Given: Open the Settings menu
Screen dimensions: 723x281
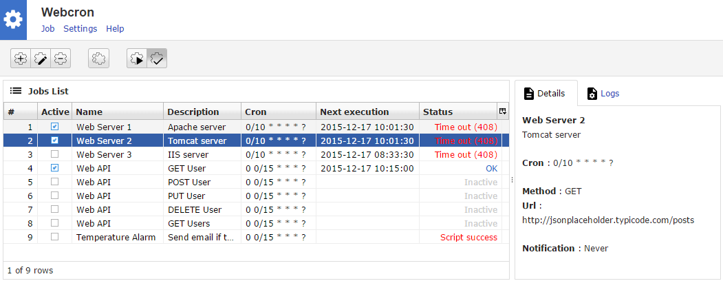Looking at the screenshot, I should (80, 29).
